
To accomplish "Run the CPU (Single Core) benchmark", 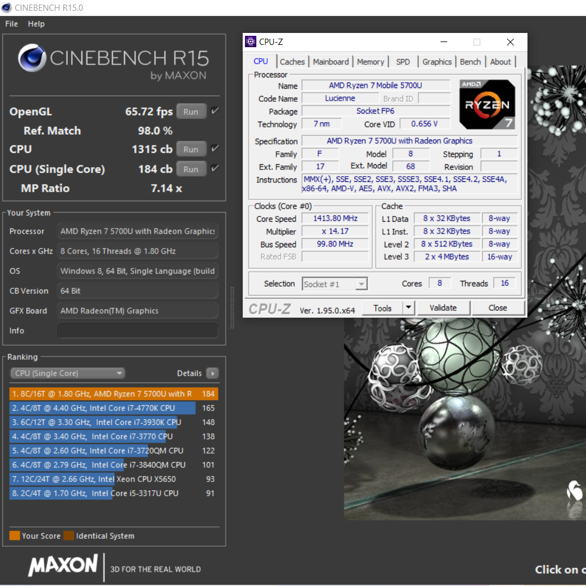I will (191, 169).
